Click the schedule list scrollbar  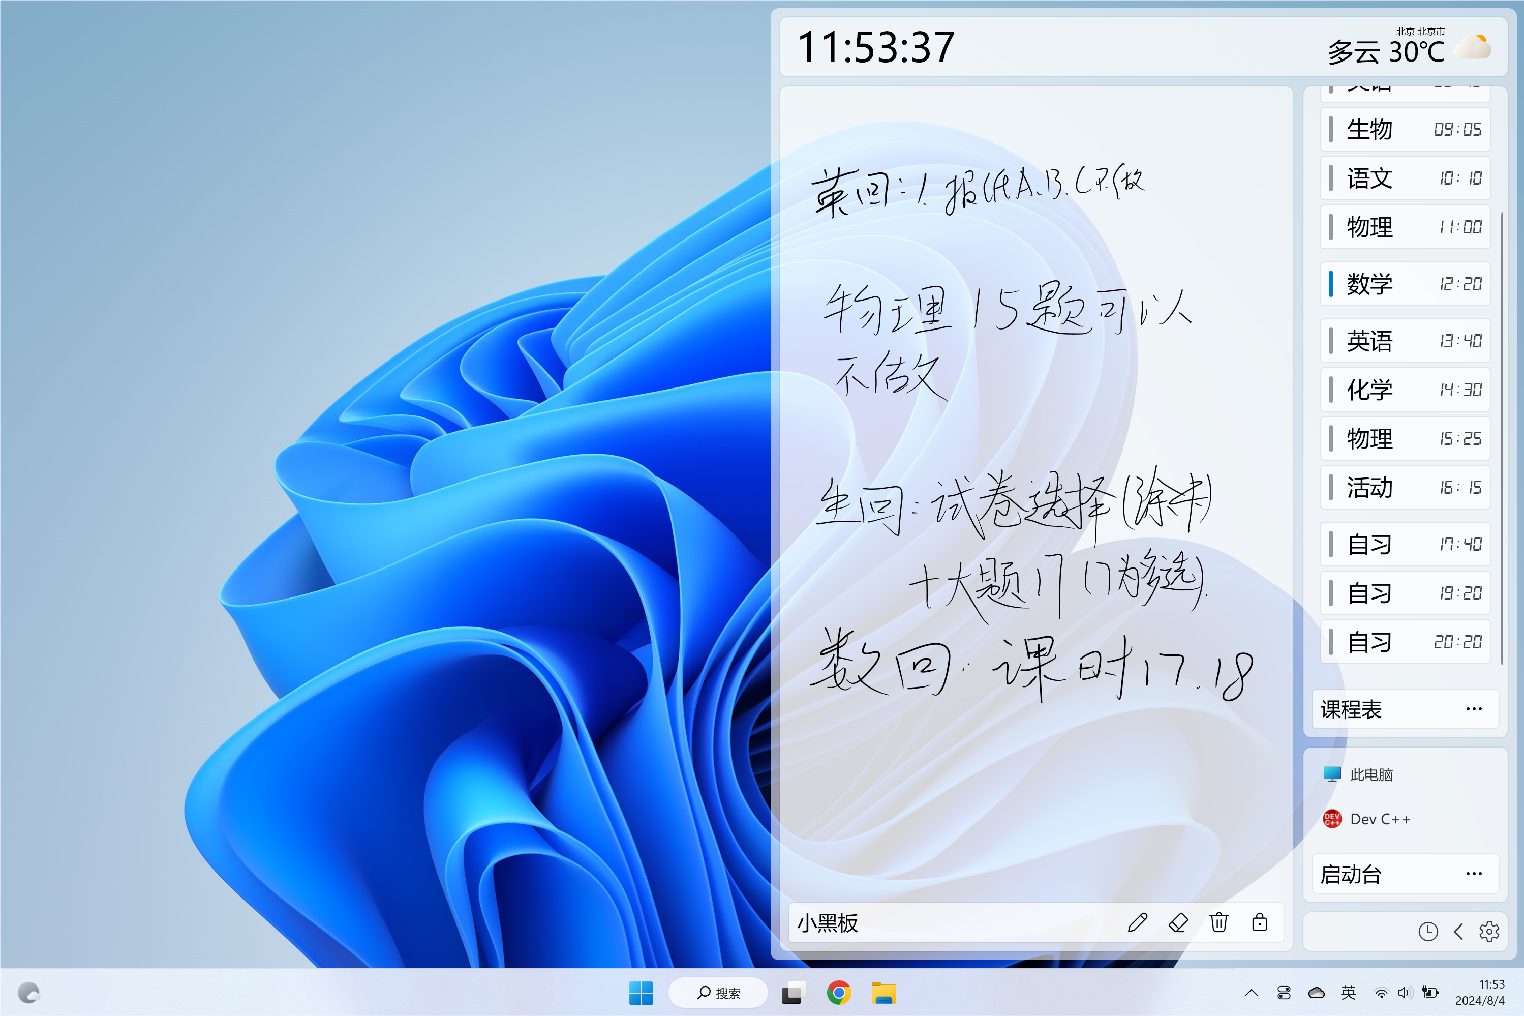1501,438
